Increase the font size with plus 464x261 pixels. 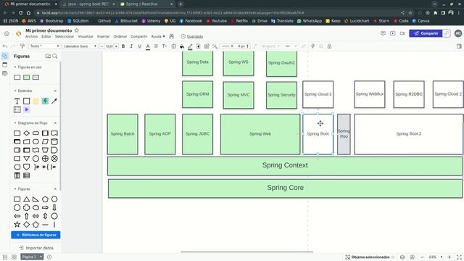[116, 46]
